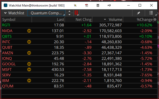Screen dimensions: 159x99
Task: Pin the watchlist gadget with the pushpin icon
Action: click(x=138, y=13)
